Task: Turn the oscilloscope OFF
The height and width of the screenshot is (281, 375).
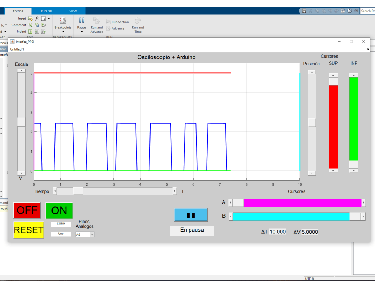Action: click(27, 210)
